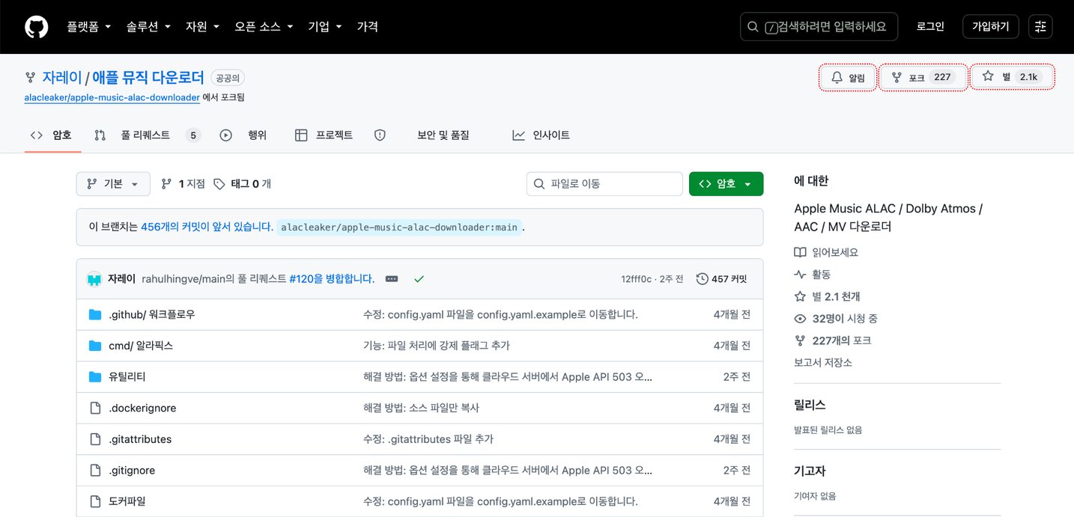
Task: Select the 암호 code tab
Action: (x=52, y=135)
